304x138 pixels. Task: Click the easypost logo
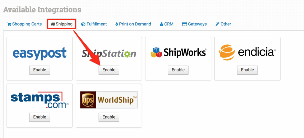tap(39, 53)
